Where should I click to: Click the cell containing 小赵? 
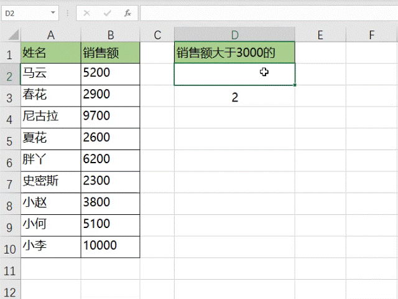pos(51,204)
